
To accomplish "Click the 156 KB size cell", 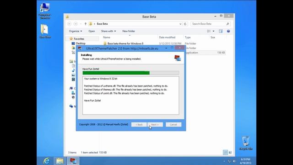I will tap(221, 53).
